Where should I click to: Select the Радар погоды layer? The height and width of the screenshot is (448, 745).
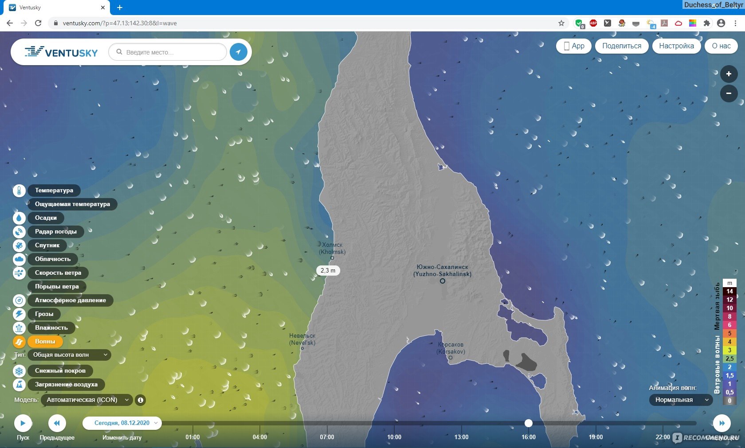coord(56,232)
